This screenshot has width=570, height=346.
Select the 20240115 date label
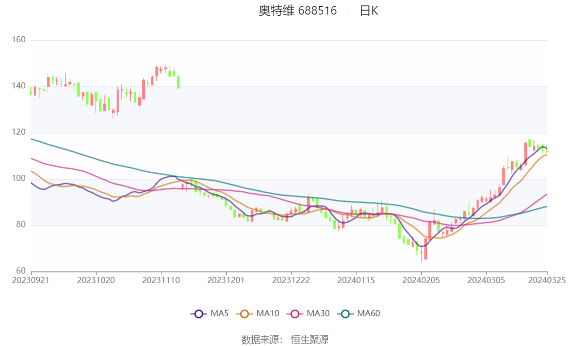tap(356, 280)
